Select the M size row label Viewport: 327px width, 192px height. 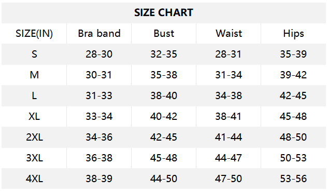(34, 75)
